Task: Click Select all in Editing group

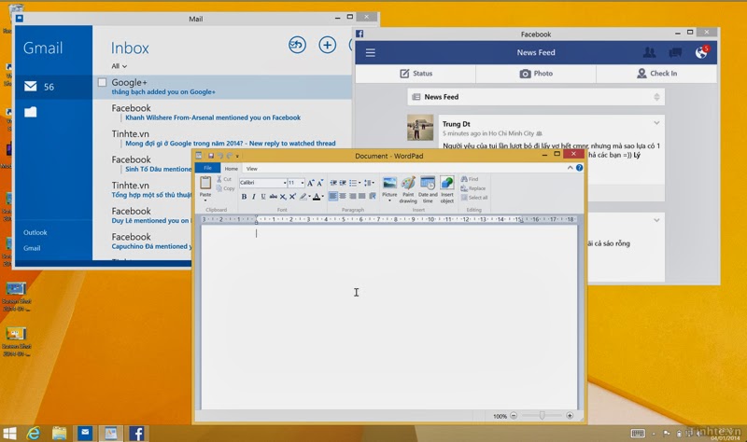Action: [x=474, y=198]
